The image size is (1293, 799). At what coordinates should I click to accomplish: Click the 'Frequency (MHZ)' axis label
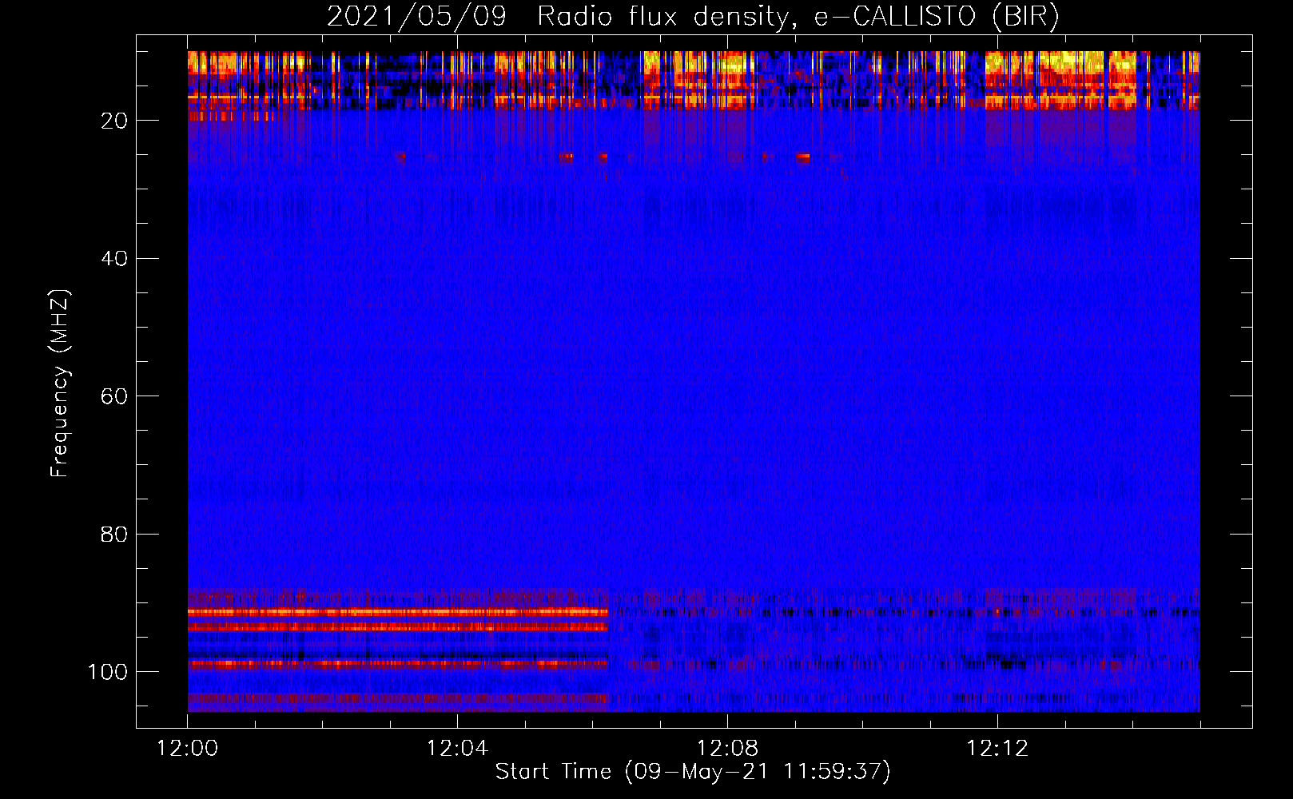tap(60, 384)
